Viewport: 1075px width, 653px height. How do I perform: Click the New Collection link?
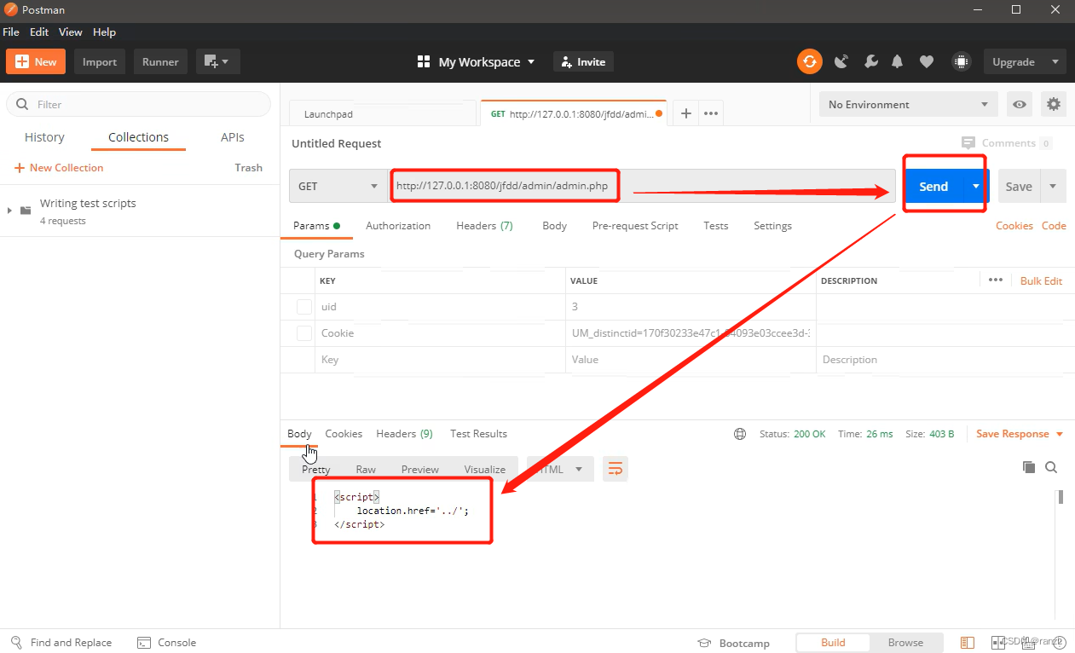(x=59, y=168)
